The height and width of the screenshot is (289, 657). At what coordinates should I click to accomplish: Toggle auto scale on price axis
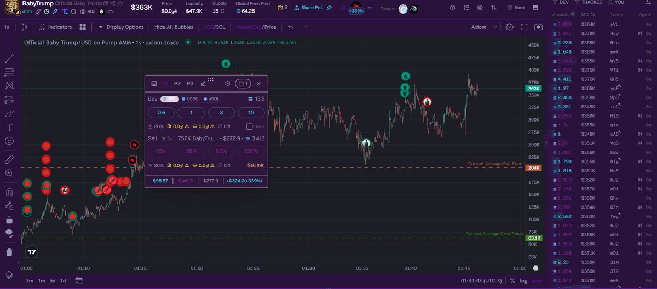[x=535, y=281]
